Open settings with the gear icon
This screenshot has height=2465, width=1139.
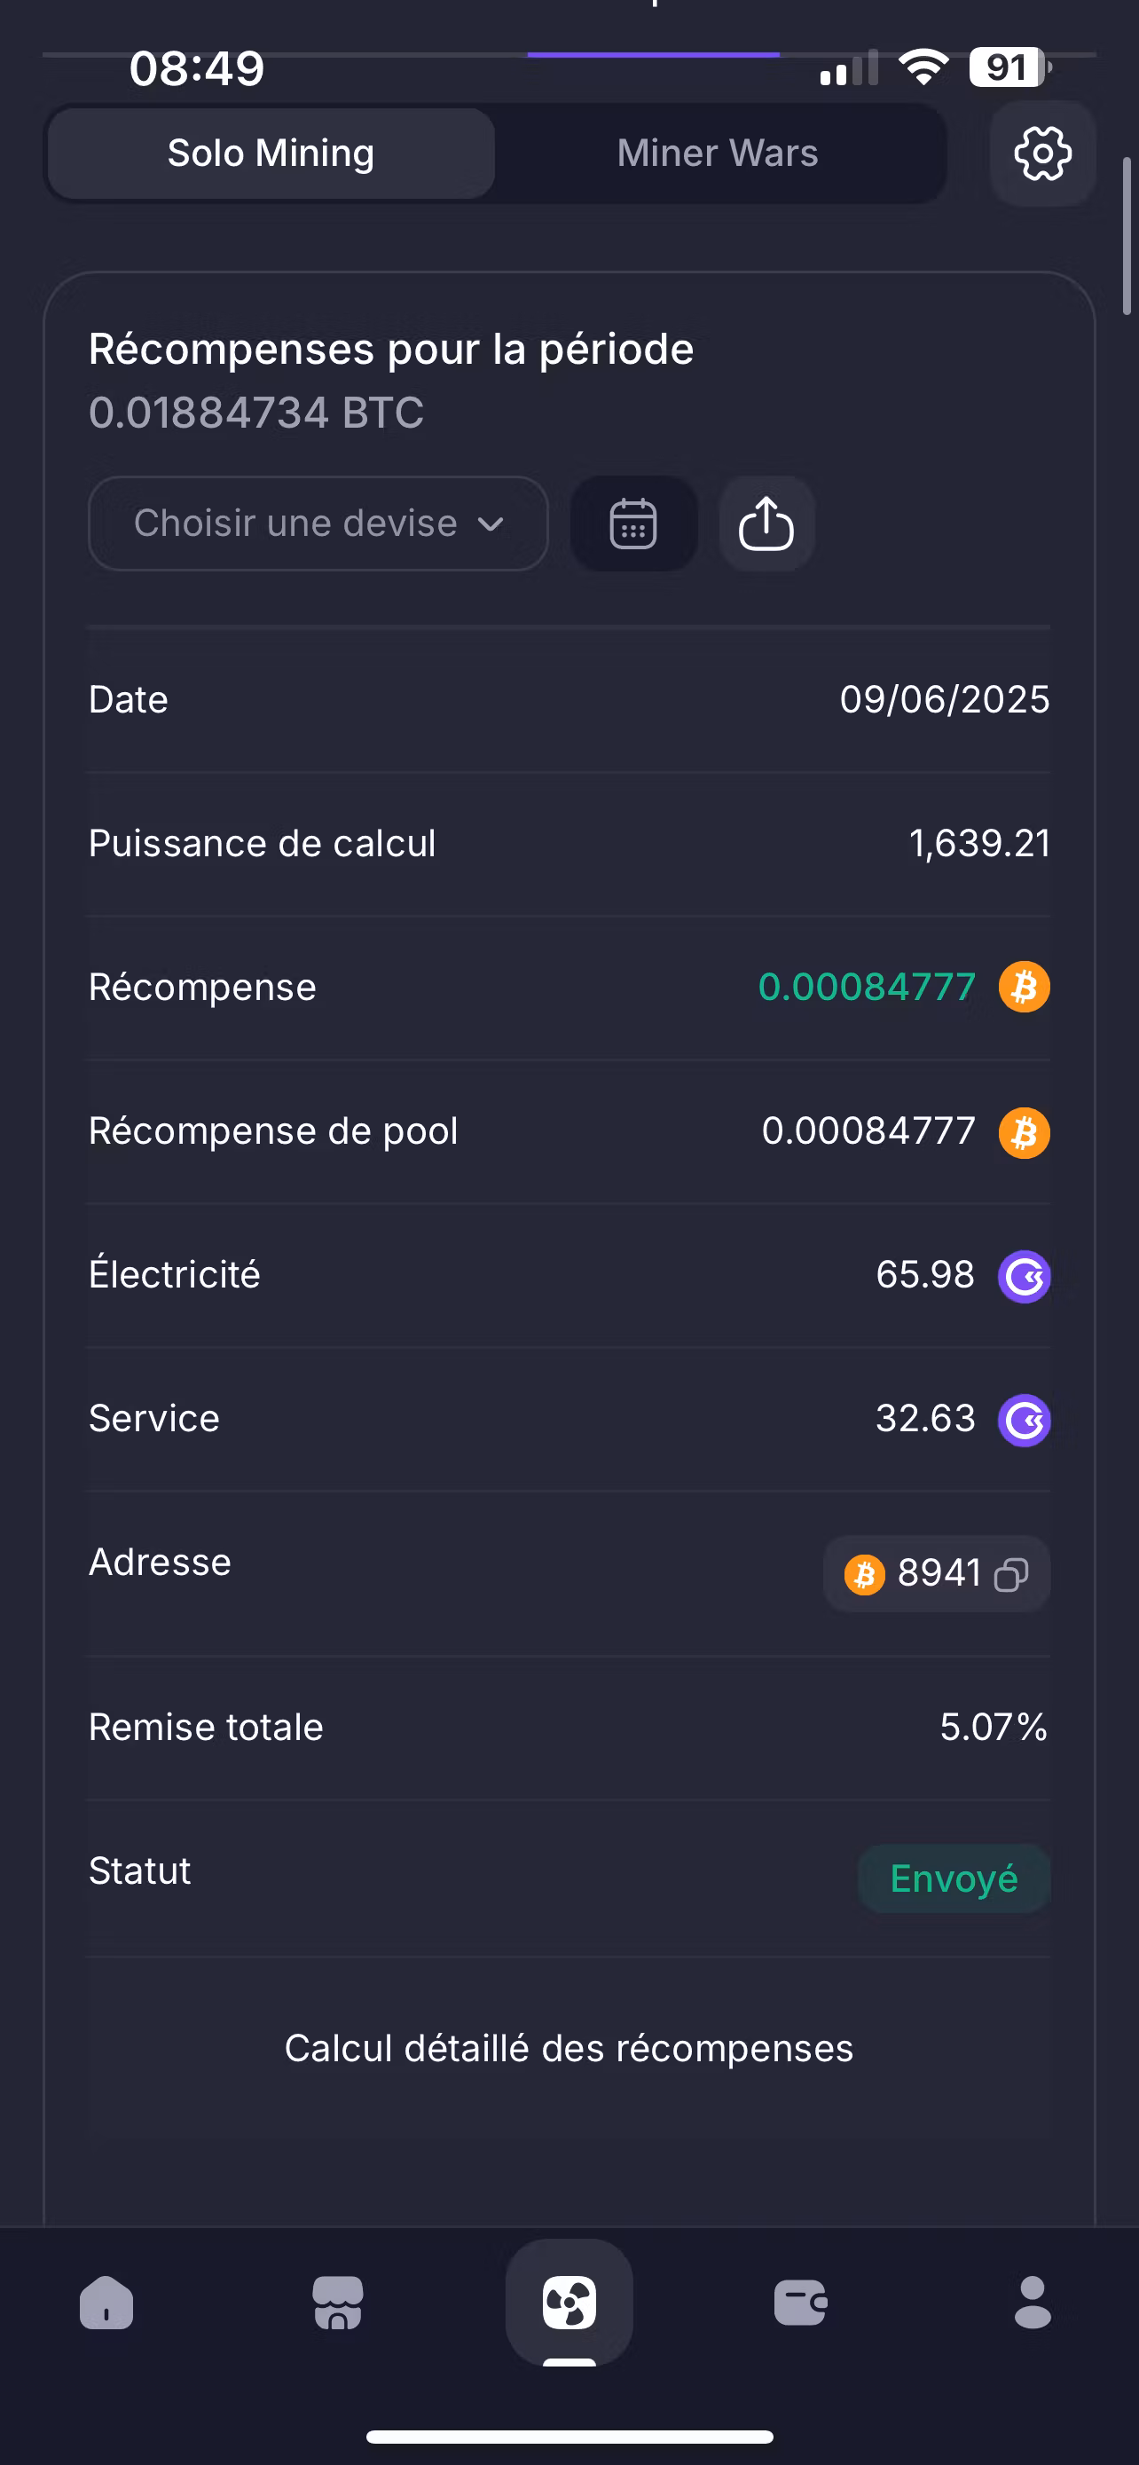coord(1041,154)
